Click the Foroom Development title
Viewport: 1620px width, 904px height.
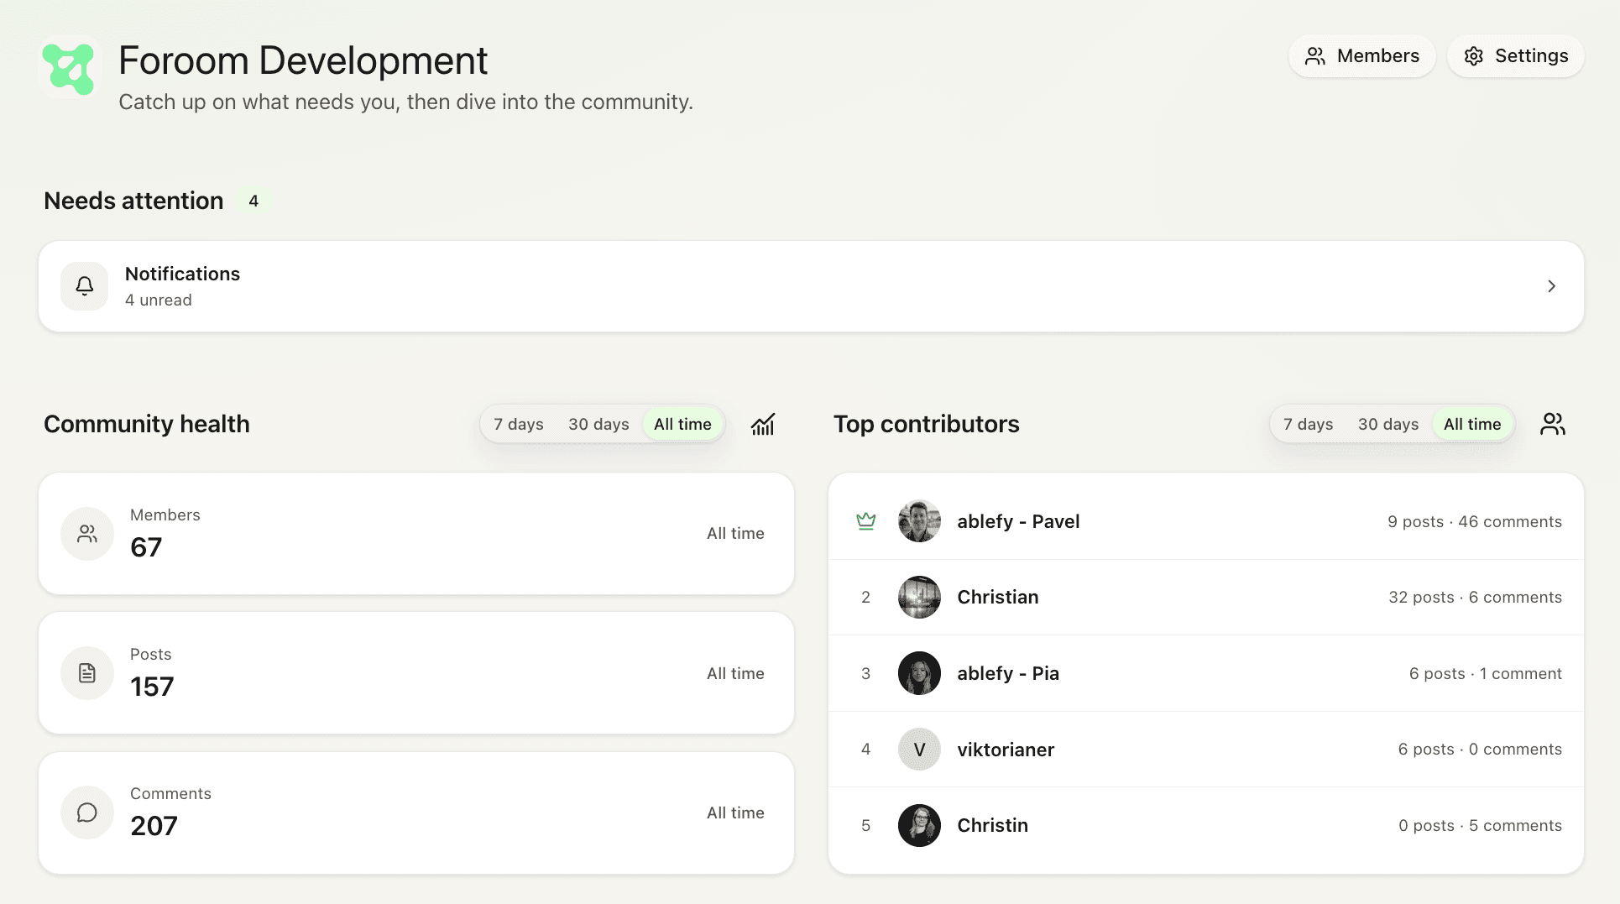[x=303, y=60]
